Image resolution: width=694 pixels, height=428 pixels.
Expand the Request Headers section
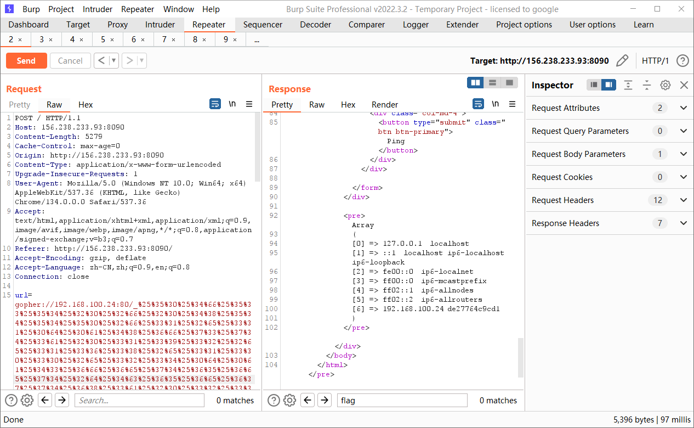pyautogui.click(x=683, y=200)
